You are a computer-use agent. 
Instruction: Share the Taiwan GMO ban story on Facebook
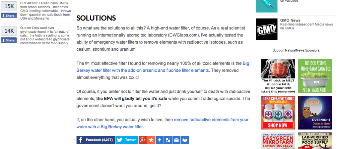(9, 16)
